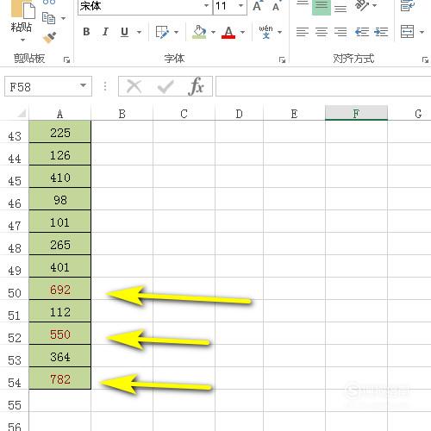Screen dimensions: 431x431
Task: Select row 55 header
Action: pos(15,401)
